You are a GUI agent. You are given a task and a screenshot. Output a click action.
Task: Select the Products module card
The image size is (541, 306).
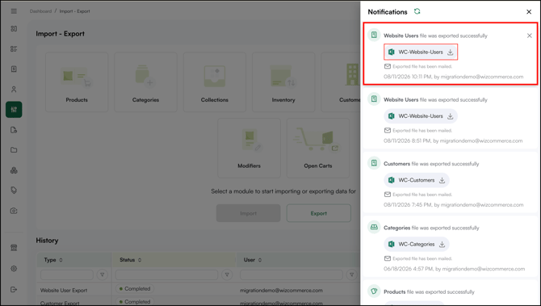[77, 82]
